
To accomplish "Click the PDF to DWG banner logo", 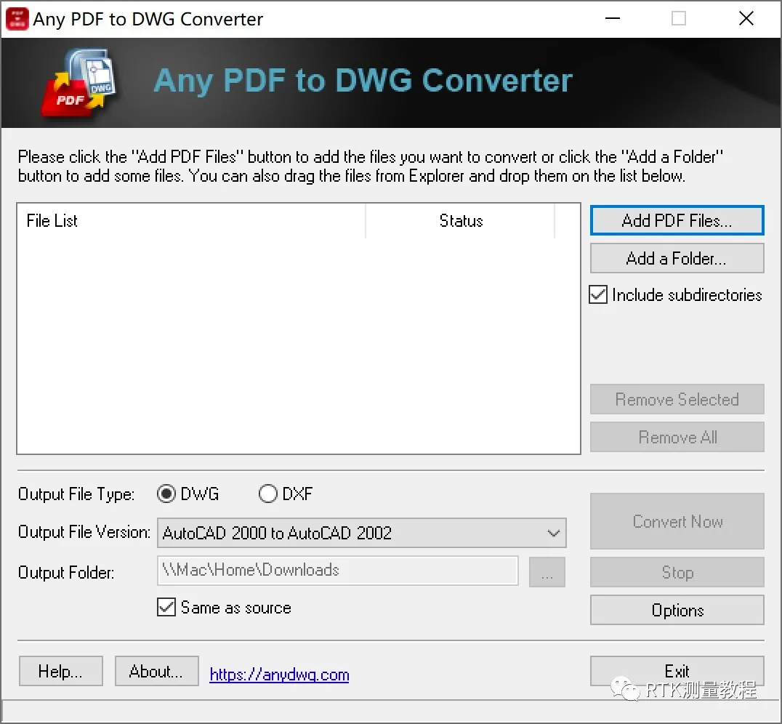I will click(80, 84).
